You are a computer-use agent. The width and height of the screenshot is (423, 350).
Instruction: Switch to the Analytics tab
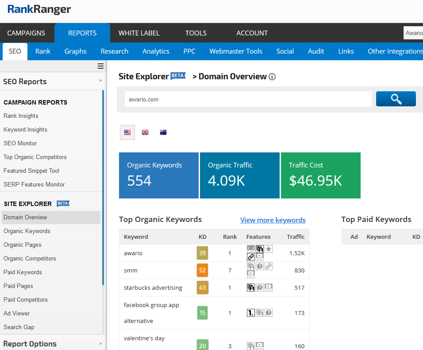coord(156,51)
